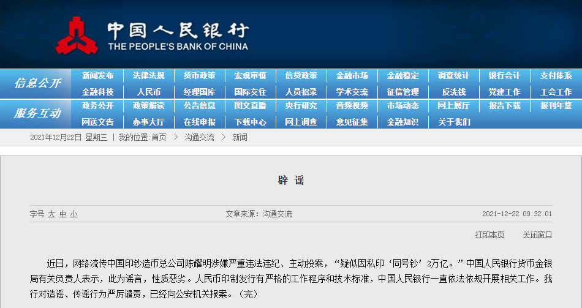Open 市场动态 page
Image resolution: width=582 pixels, height=308 pixels.
(x=402, y=106)
